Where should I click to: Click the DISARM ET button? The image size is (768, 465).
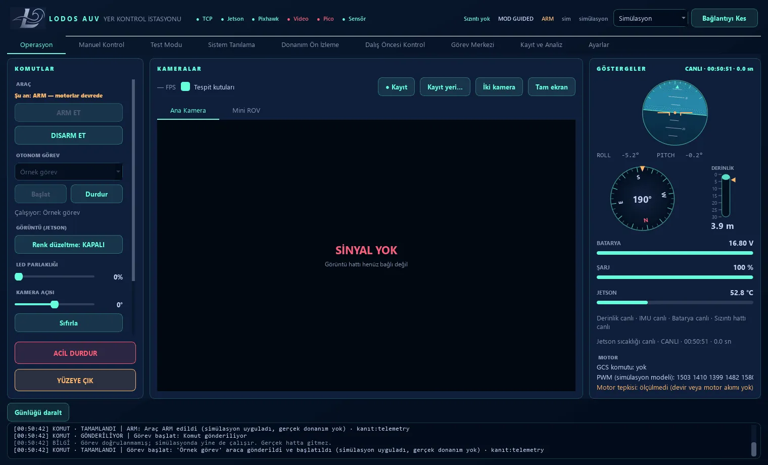point(69,135)
